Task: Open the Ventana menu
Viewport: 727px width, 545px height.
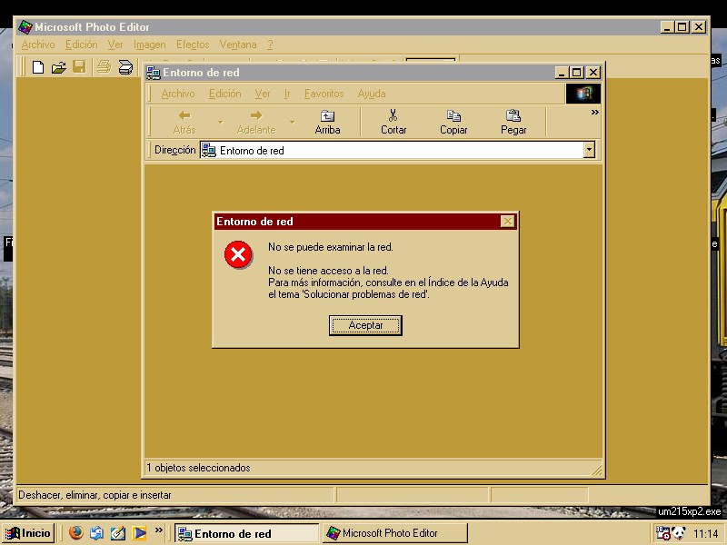Action: click(x=238, y=45)
